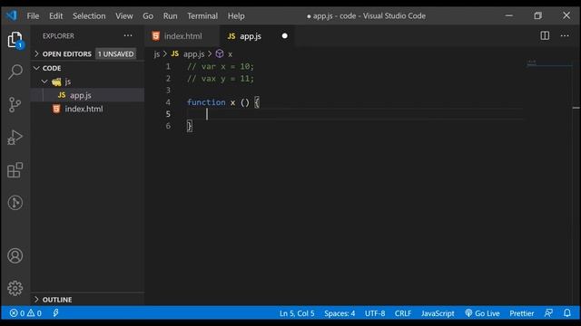Click line number 6 in gutter
Viewport: 581px width, 326px height.
coord(168,126)
